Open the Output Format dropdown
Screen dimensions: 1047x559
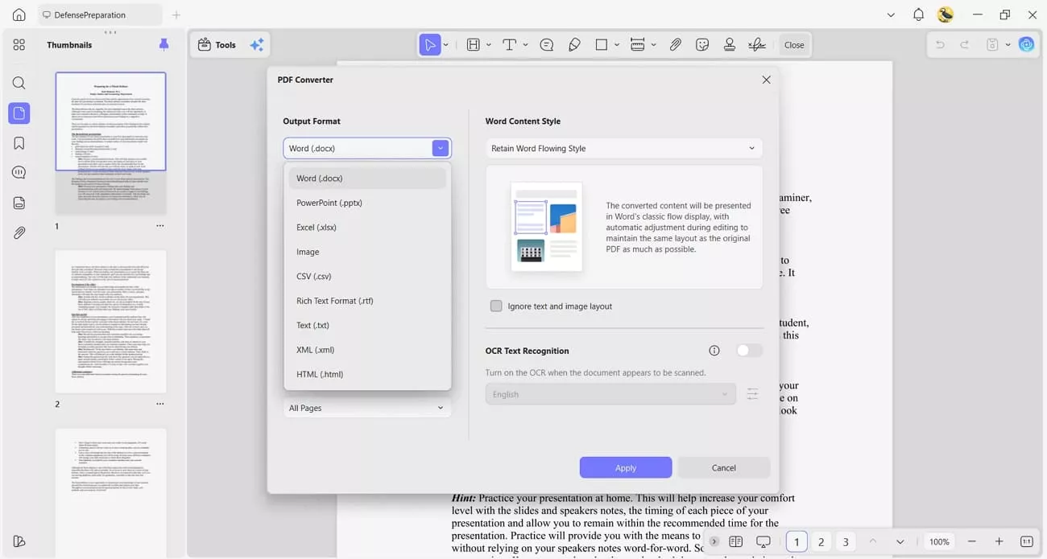coord(440,148)
